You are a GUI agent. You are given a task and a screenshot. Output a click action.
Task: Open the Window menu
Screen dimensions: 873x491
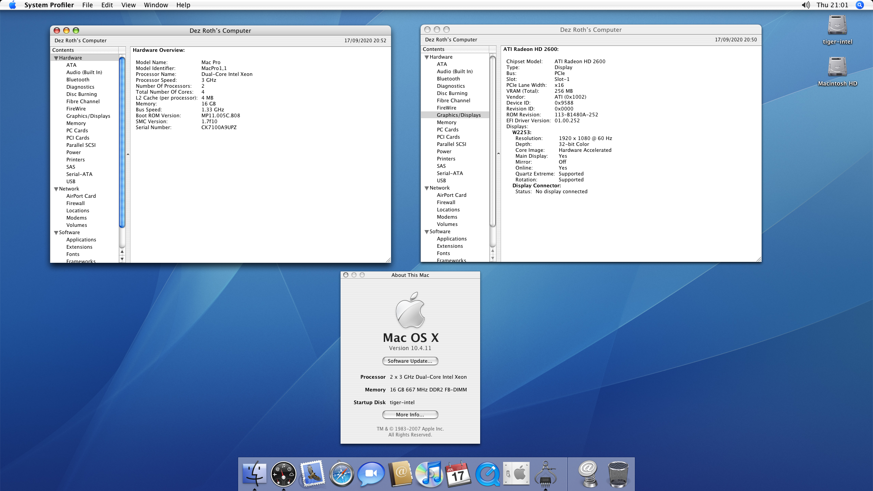pyautogui.click(x=156, y=5)
